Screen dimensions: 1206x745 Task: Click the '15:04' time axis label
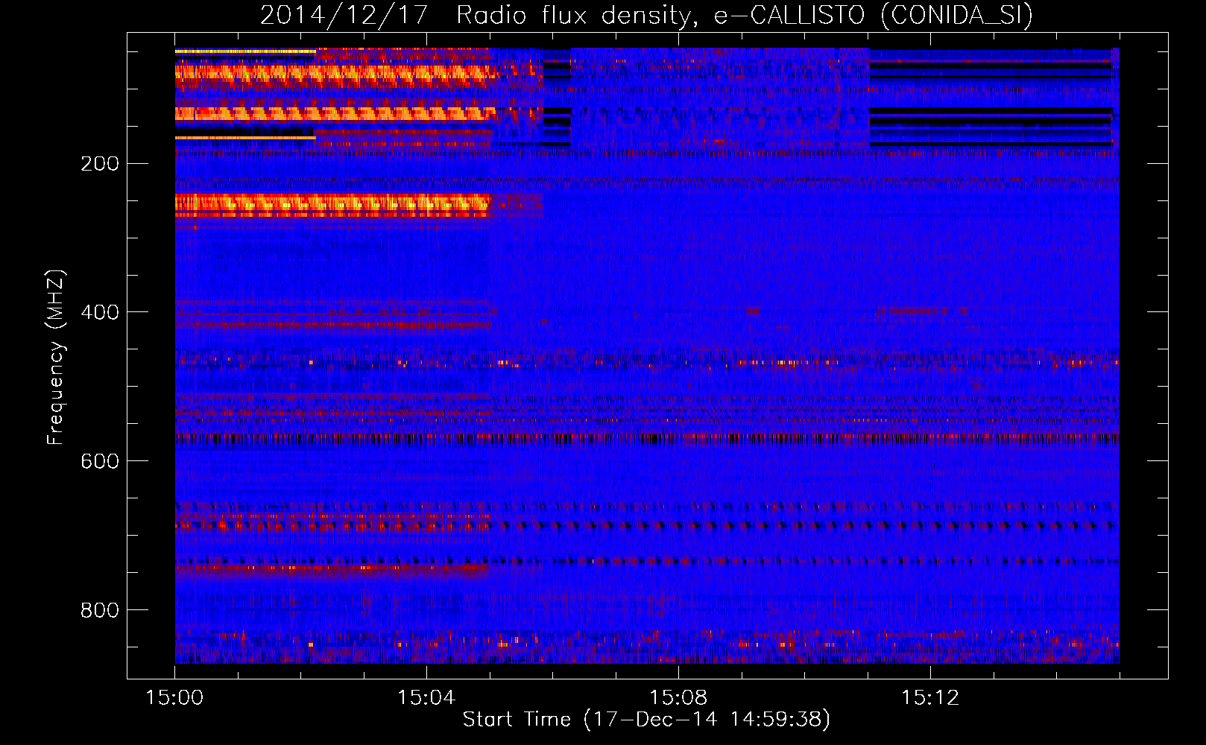click(x=426, y=698)
